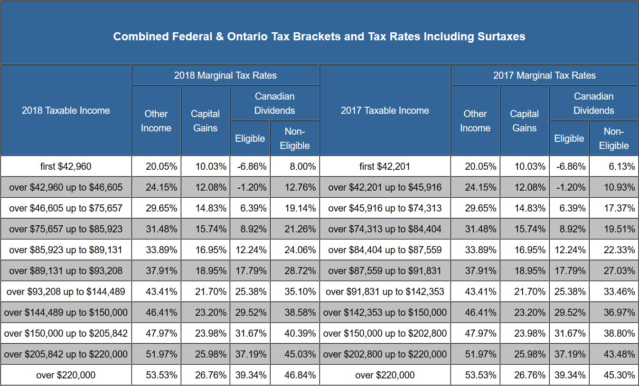Select 'over $85,923 up to $89,131' bracket
Image resolution: width=639 pixels, height=386 pixels.
click(x=66, y=249)
